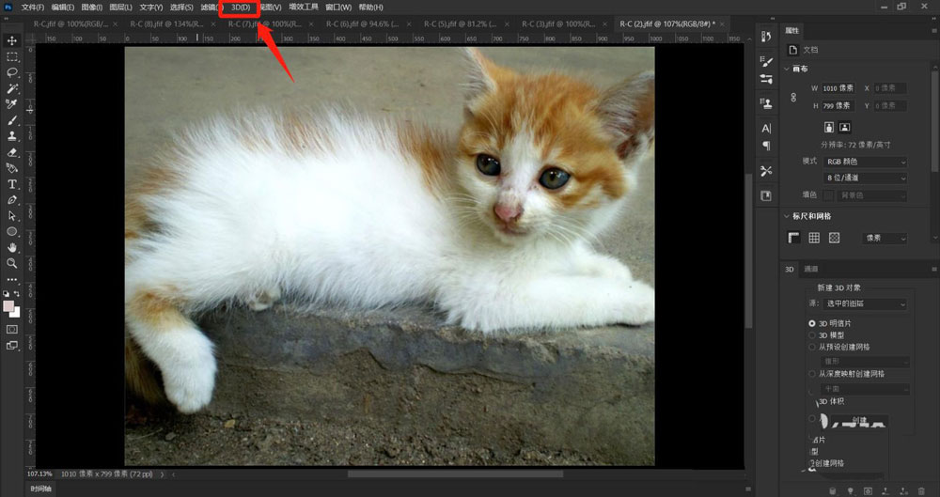
Task: Open the 3D(D) menu
Action: tap(240, 8)
